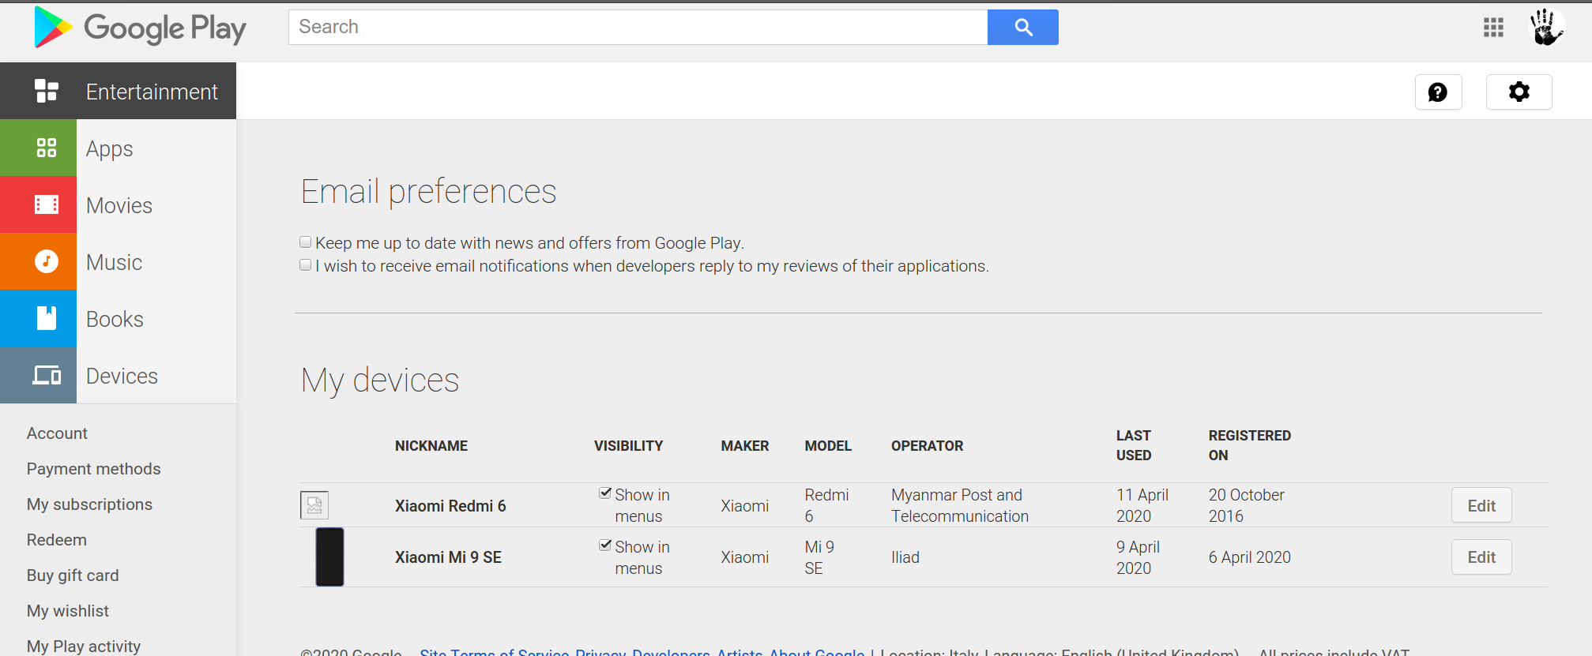The image size is (1592, 656).
Task: Click the nickname "Xiaomi Redmi 6"
Action: point(450,506)
